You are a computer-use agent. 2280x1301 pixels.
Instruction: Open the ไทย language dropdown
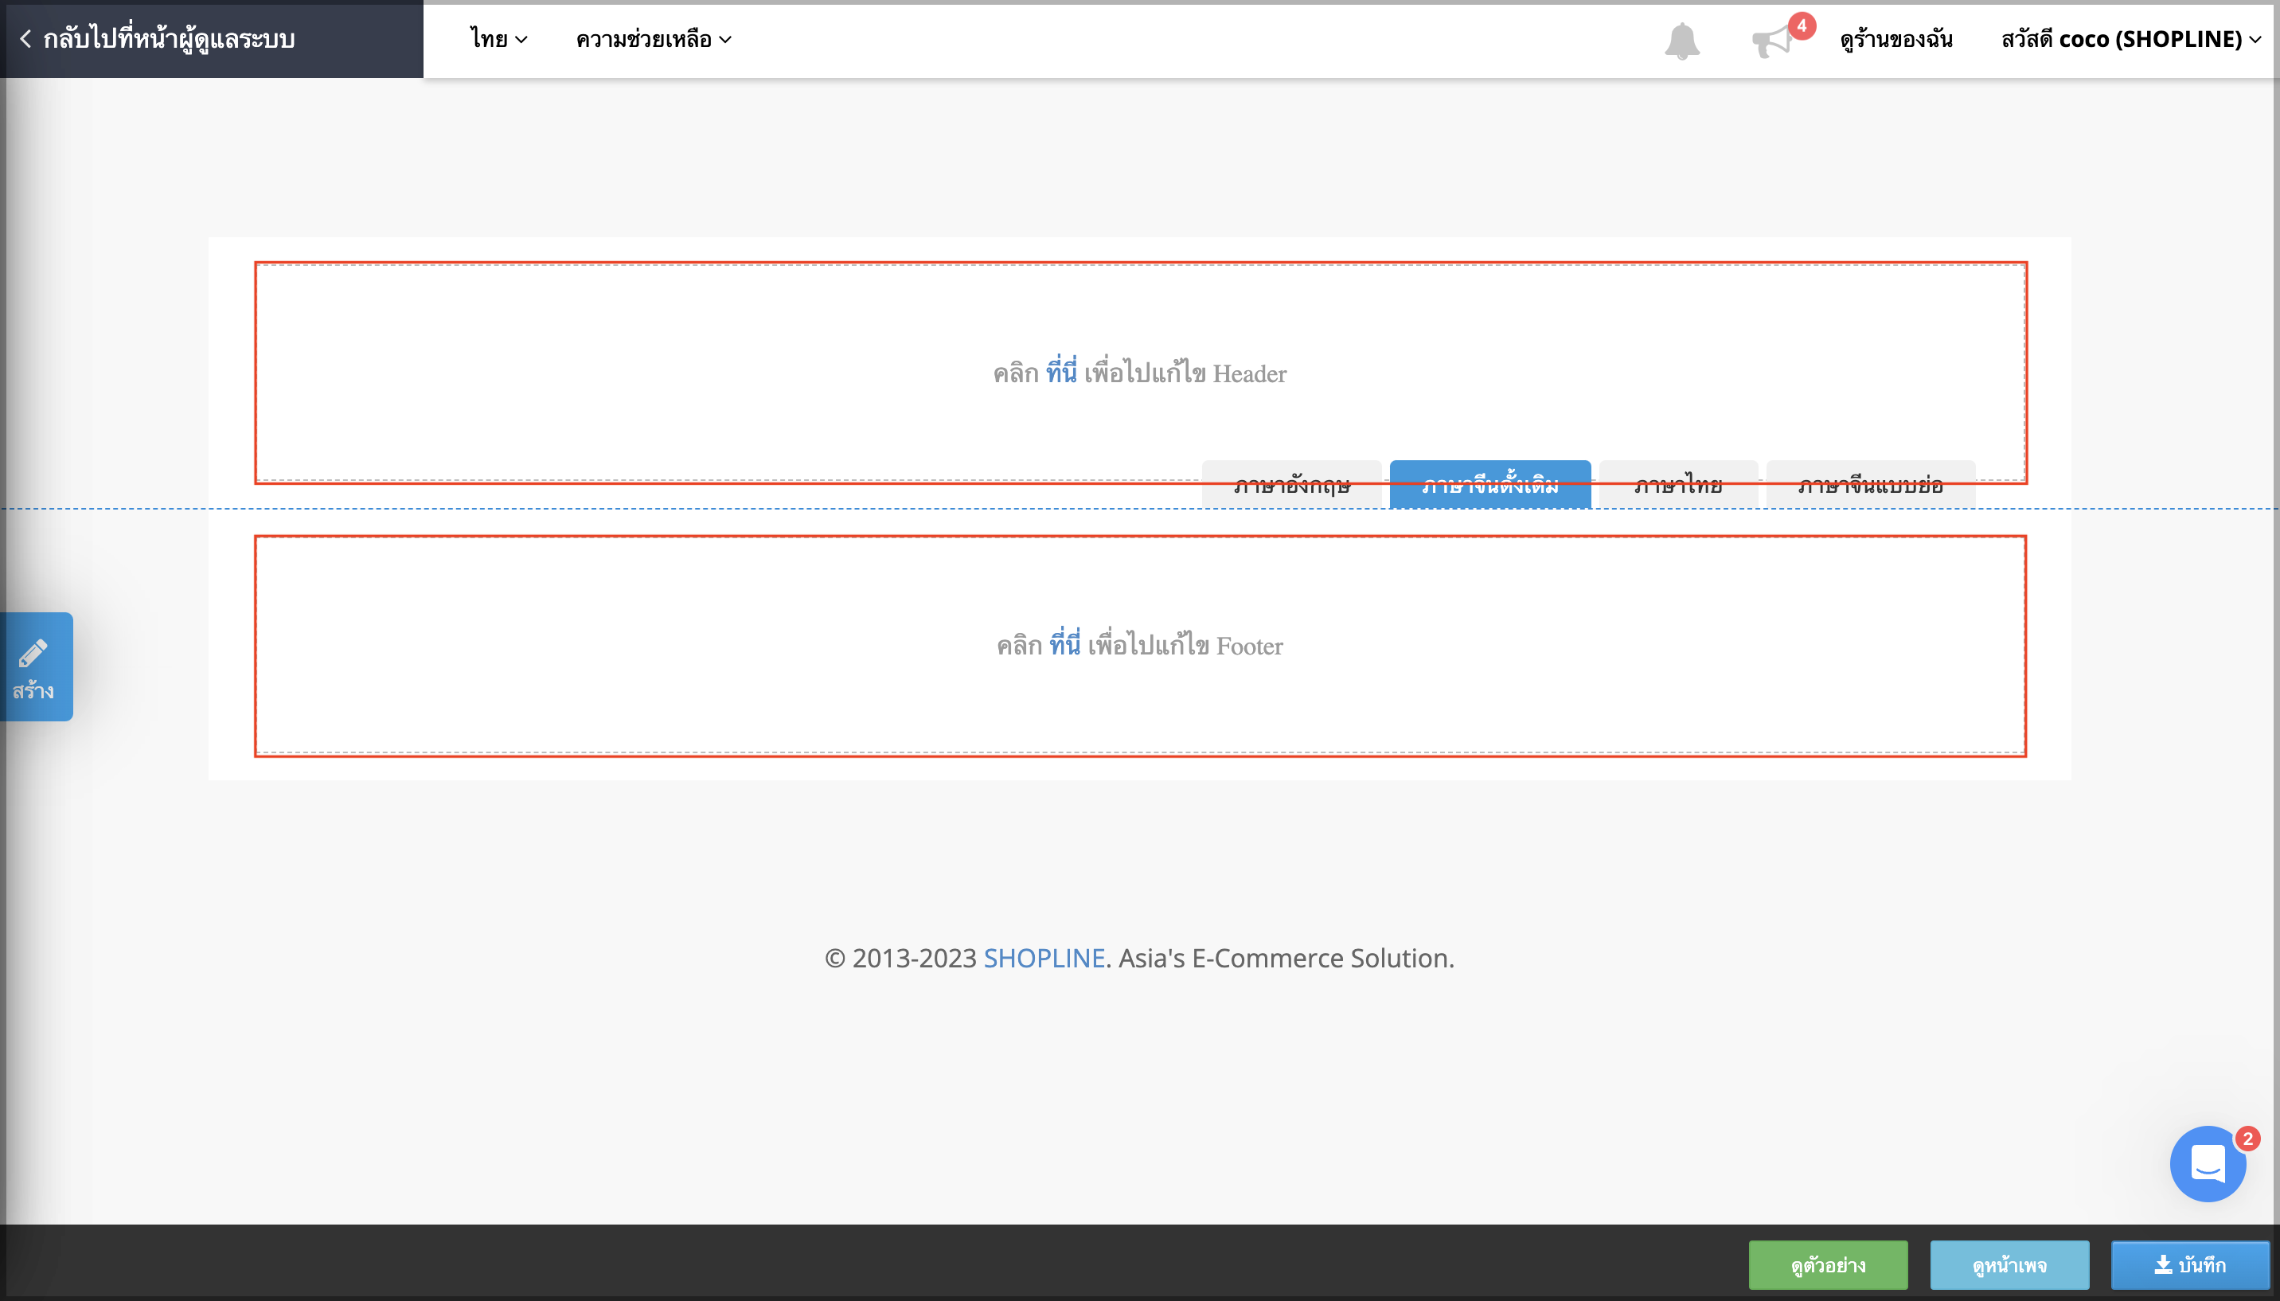click(499, 39)
